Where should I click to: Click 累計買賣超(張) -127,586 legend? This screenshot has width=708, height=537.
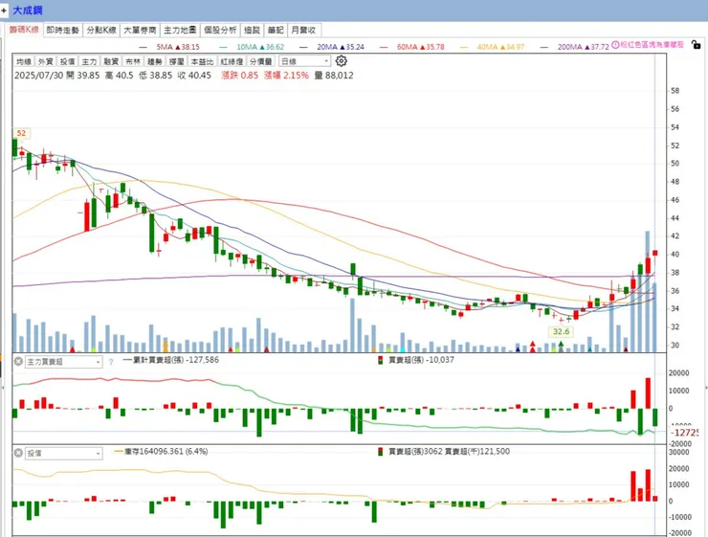point(170,360)
